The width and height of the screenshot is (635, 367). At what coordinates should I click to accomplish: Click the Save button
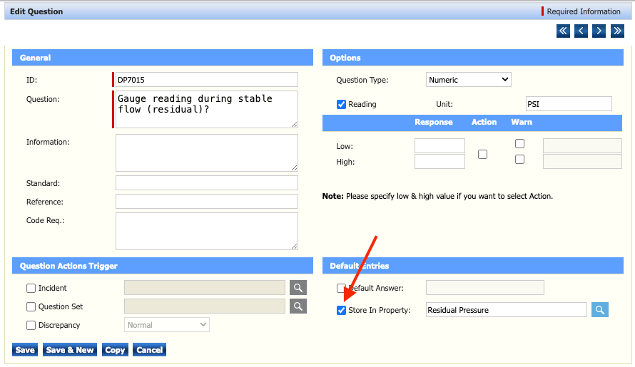tap(25, 350)
